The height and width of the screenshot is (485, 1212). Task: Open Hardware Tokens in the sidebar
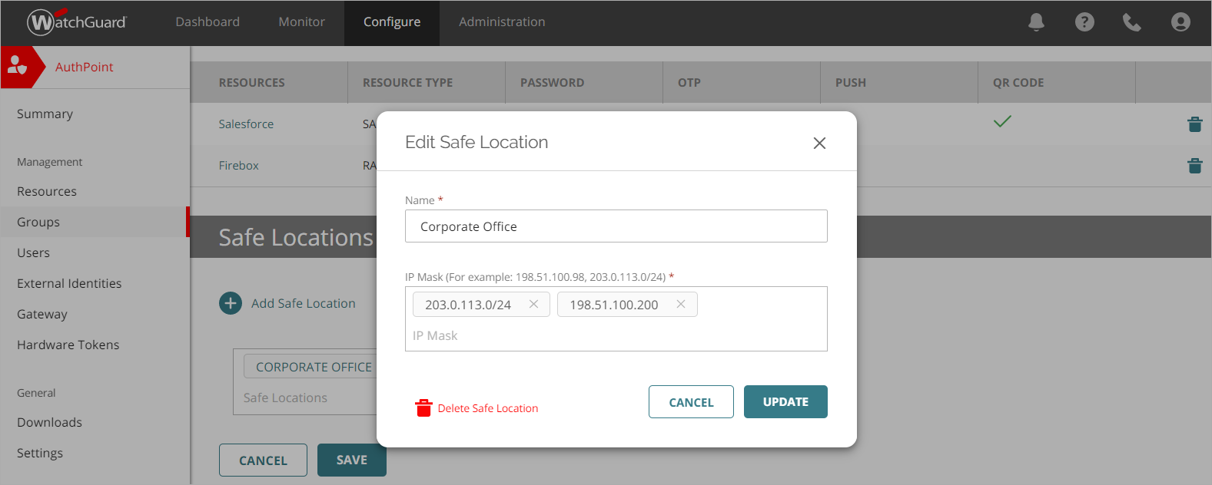[x=68, y=345]
